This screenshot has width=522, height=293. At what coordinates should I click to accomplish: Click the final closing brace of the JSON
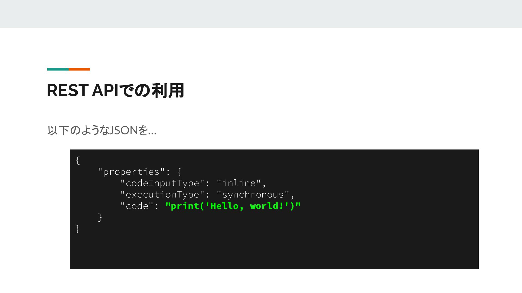pyautogui.click(x=78, y=229)
